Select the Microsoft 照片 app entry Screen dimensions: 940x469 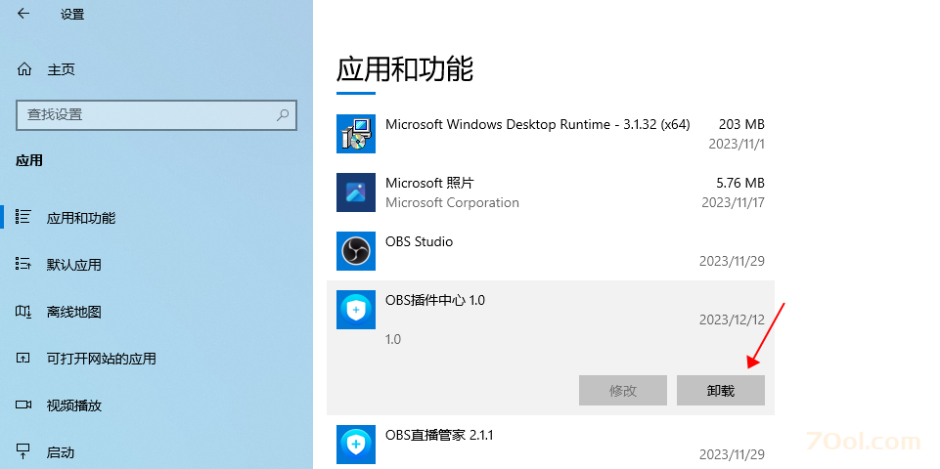[x=429, y=183]
